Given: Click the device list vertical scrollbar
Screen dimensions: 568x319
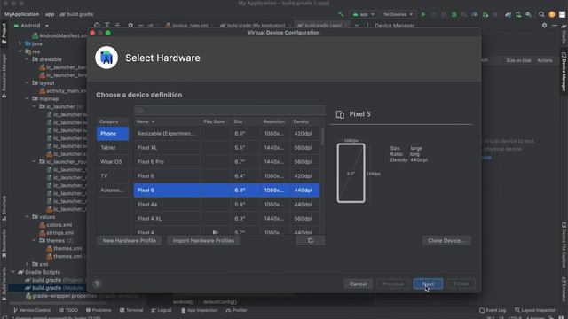Looking at the screenshot, I should 322,136.
